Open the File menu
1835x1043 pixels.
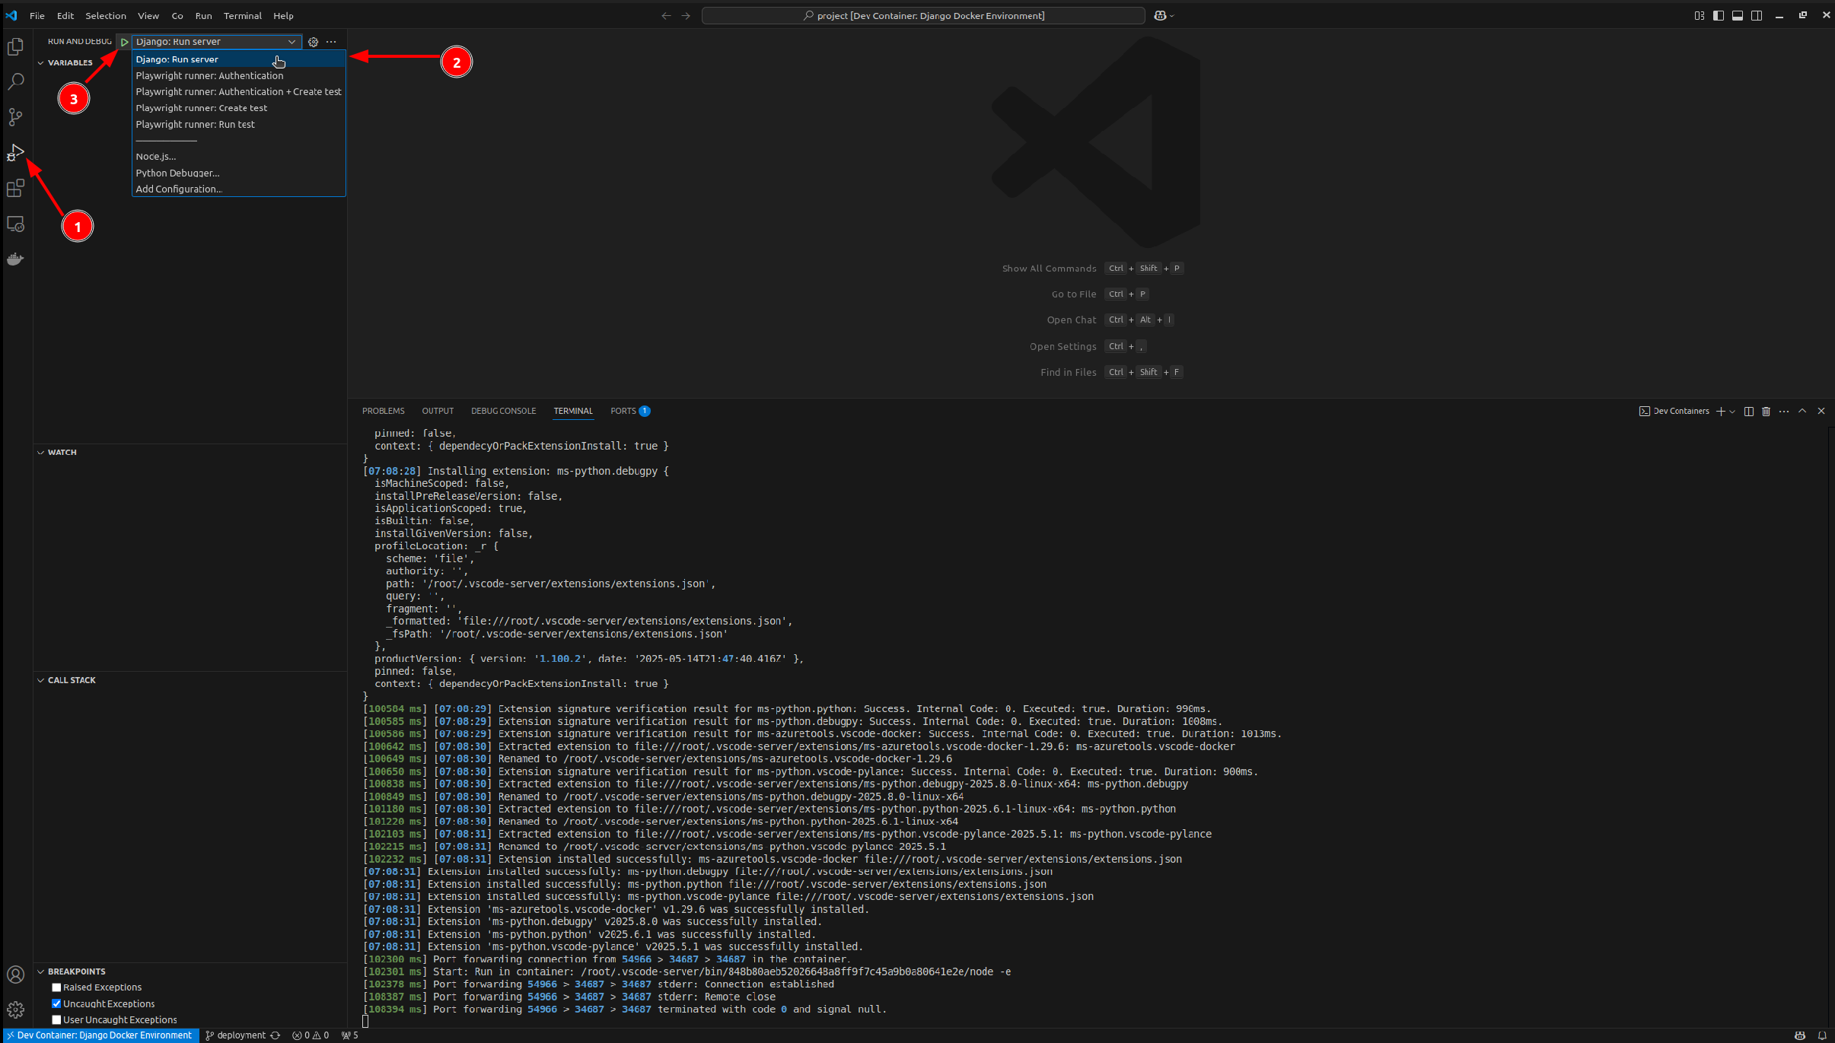(37, 16)
